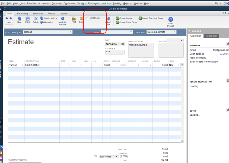
Task: Open the Banking menu
Action: tap(117, 4)
